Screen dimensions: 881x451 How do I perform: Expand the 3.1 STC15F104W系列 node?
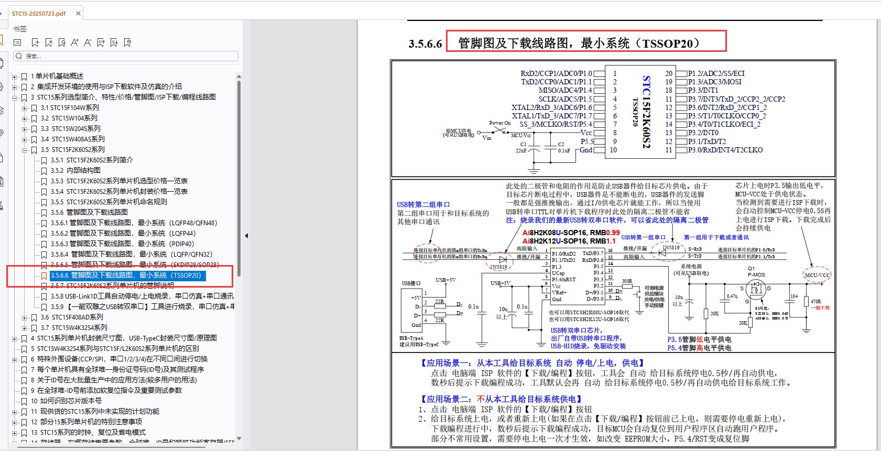pos(25,108)
